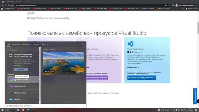Click the page vertical scrollbar thumb

point(198,28)
